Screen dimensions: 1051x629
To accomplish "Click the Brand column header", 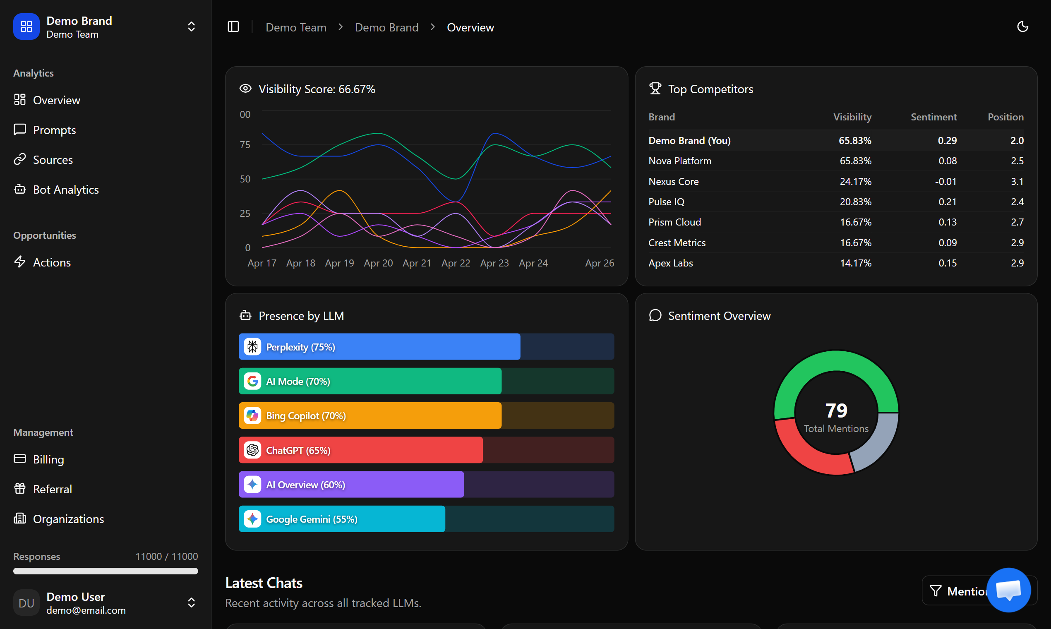I will pos(662,117).
